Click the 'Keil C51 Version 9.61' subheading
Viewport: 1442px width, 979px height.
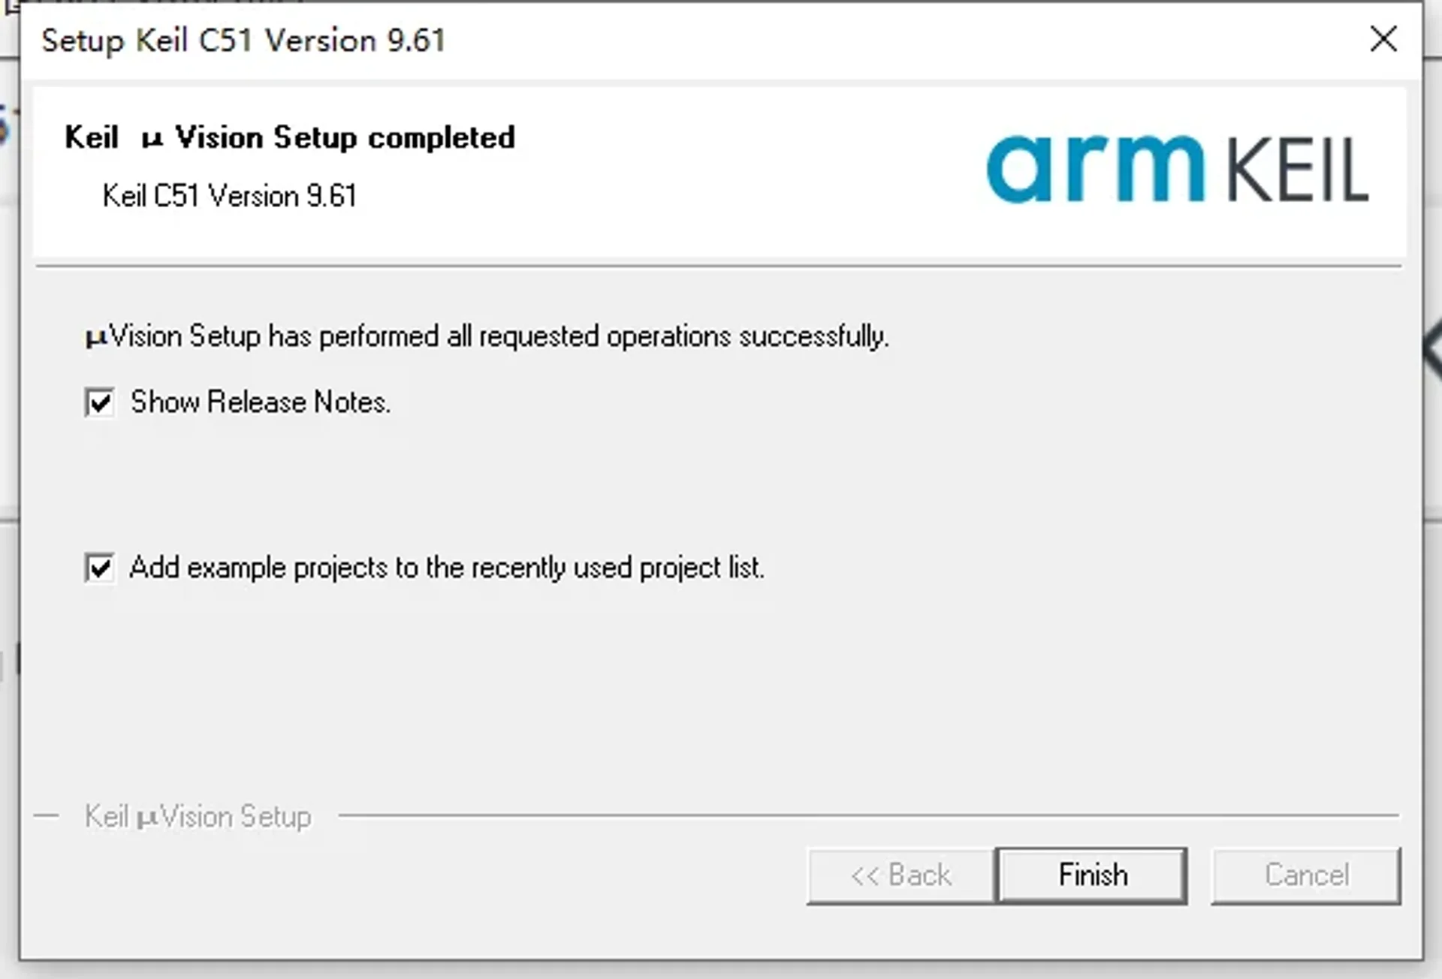click(229, 196)
